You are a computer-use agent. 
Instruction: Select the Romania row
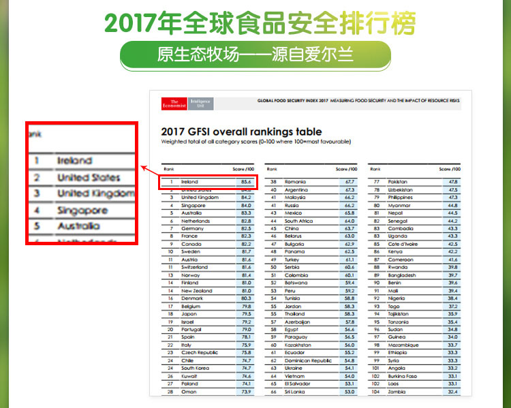(x=311, y=182)
